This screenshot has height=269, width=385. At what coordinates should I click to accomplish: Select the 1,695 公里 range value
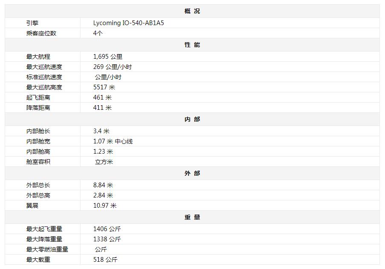coord(108,57)
